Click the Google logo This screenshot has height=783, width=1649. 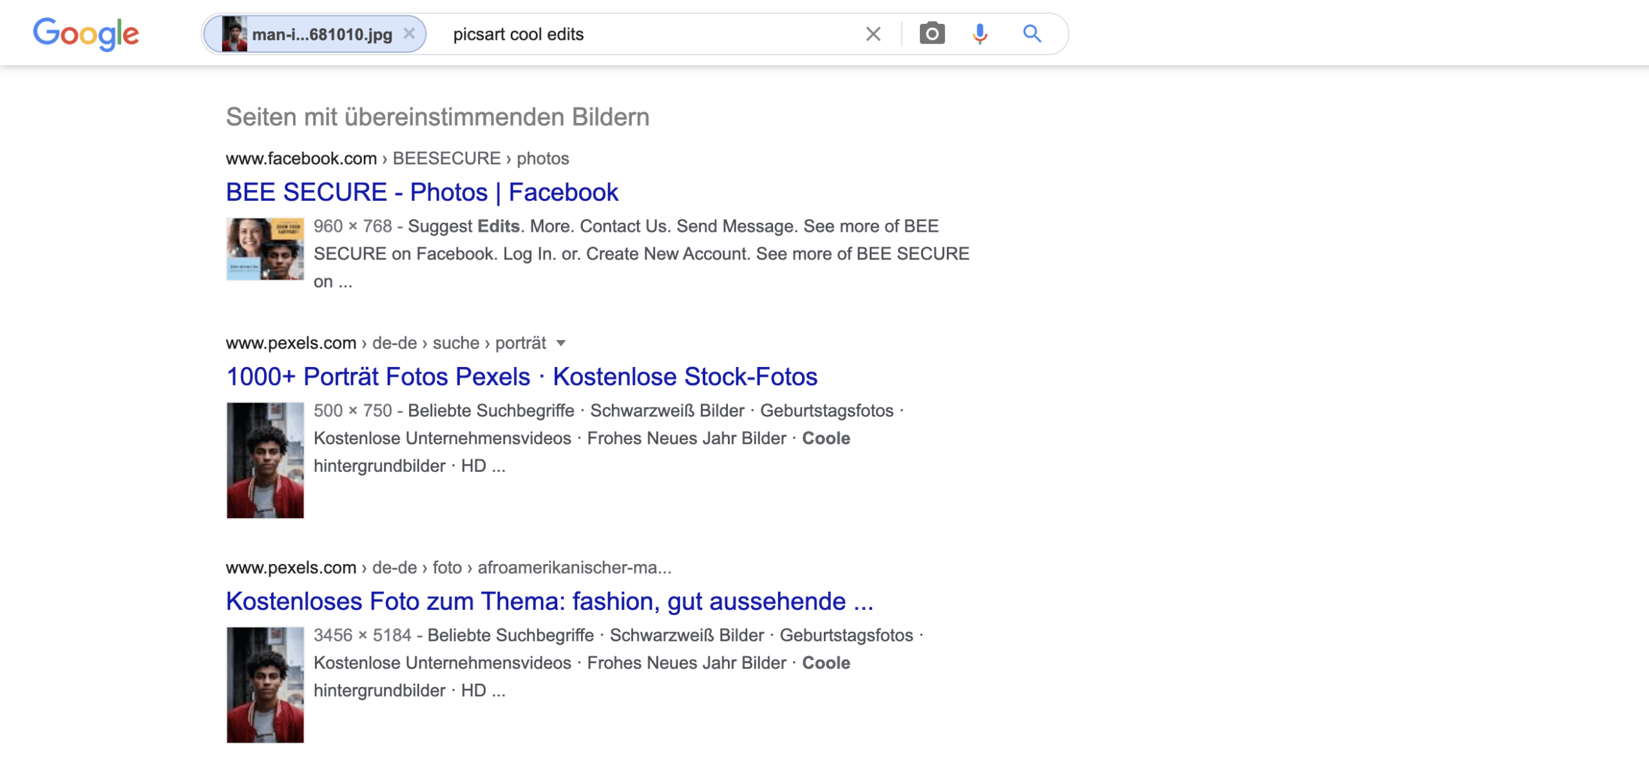[86, 33]
